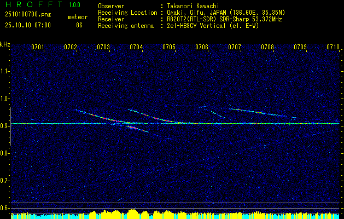Click the HROFFT title text

click(33, 4)
